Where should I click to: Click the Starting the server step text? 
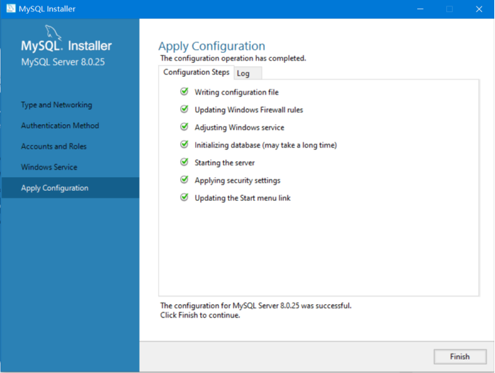tap(225, 163)
